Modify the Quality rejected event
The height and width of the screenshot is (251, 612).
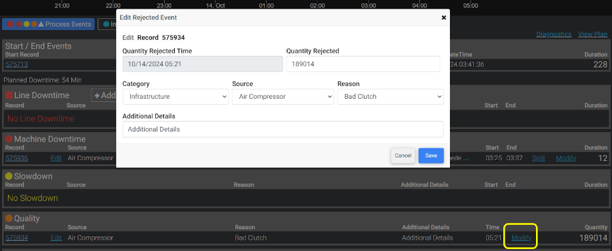[x=521, y=238]
